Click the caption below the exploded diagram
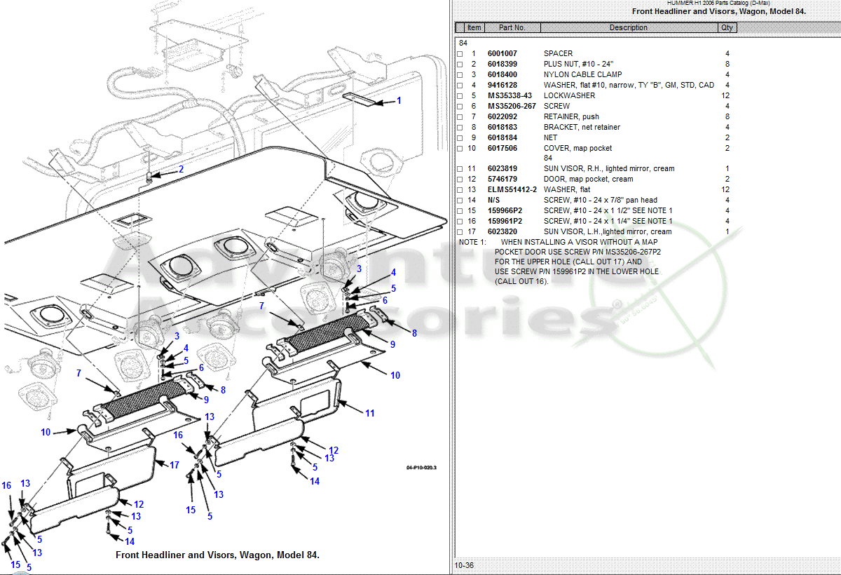This screenshot has height=575, width=841. tap(217, 555)
